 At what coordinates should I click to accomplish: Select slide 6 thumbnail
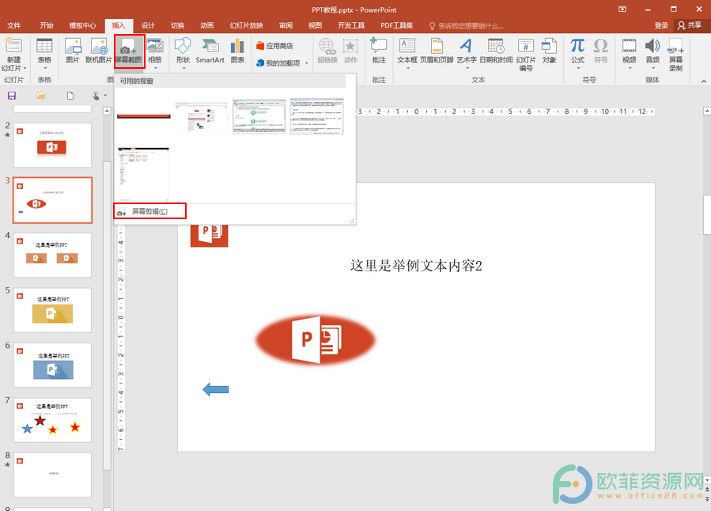pos(53,365)
